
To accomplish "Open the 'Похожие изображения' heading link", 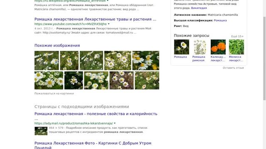I will (57, 46).
